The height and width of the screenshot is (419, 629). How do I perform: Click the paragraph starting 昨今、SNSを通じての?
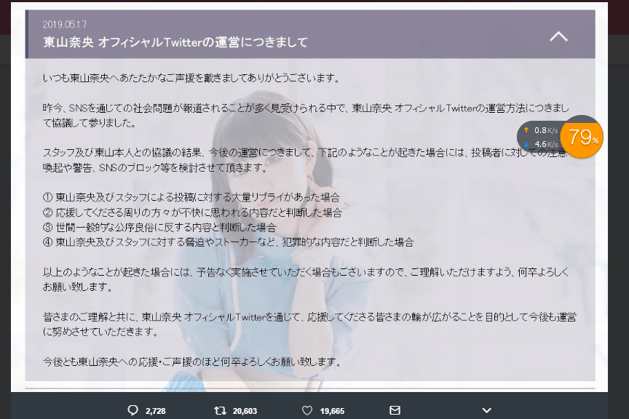(306, 116)
